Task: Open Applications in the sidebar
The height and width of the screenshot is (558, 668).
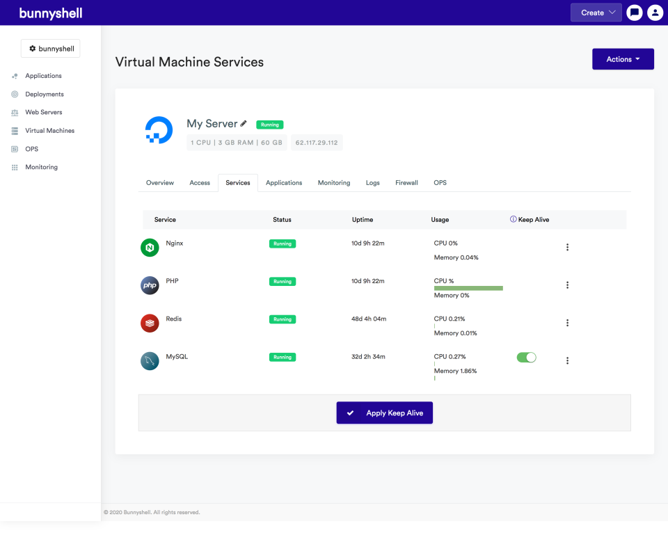Action: tap(43, 76)
